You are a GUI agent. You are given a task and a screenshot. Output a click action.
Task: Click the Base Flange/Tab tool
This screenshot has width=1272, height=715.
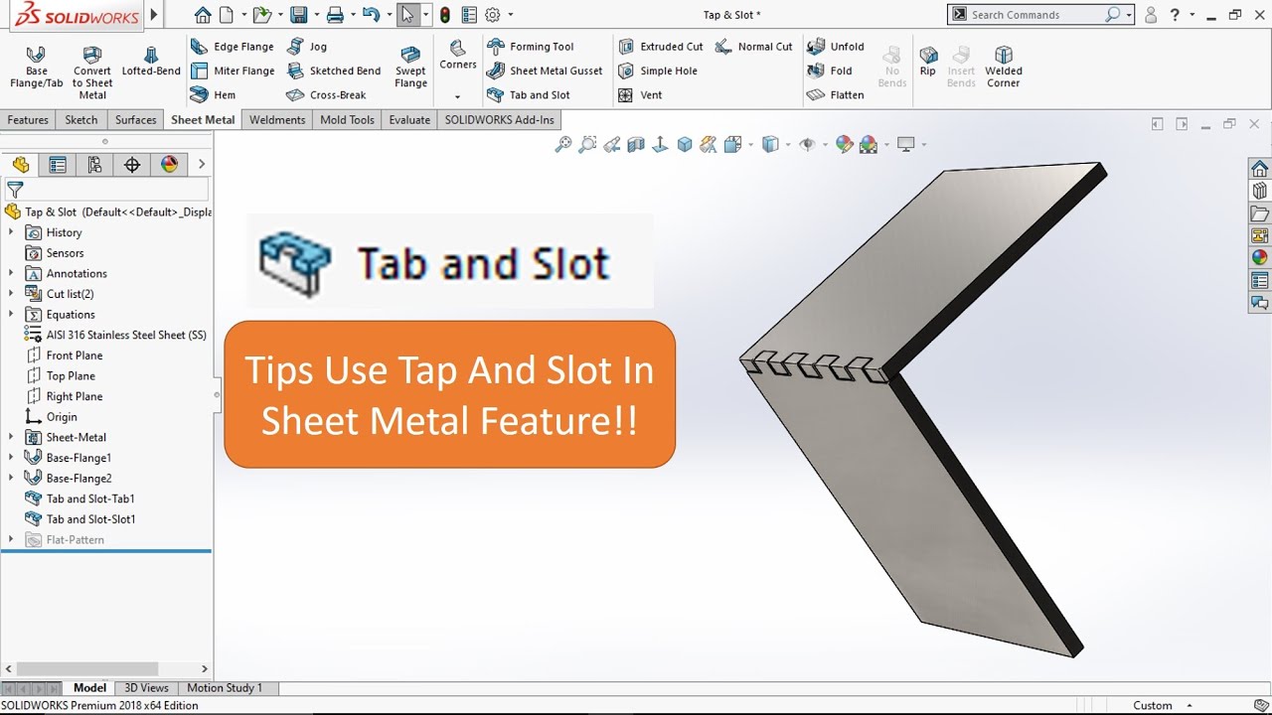(36, 68)
